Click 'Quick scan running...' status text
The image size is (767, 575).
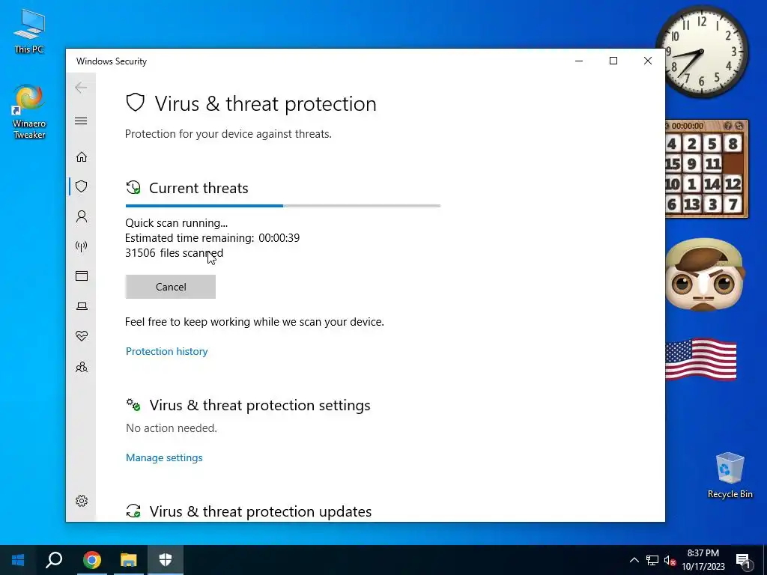pyautogui.click(x=176, y=223)
